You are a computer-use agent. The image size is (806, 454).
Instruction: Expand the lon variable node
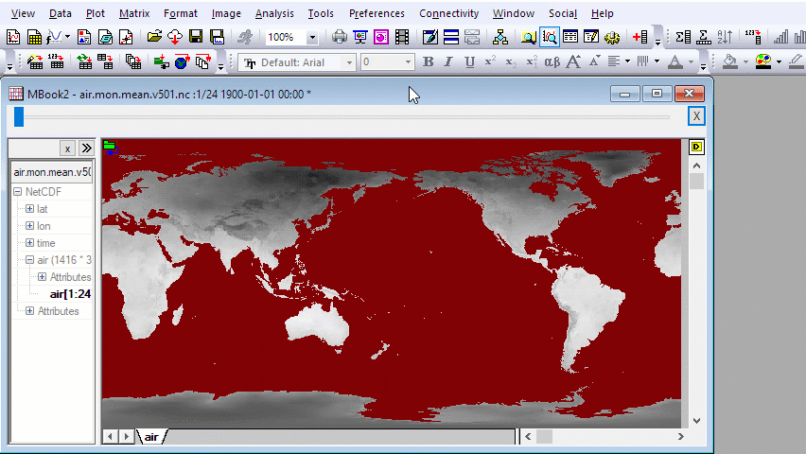[x=30, y=226]
